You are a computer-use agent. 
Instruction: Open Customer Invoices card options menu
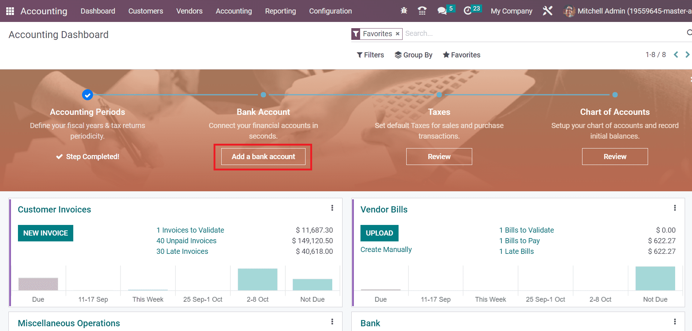(332, 208)
